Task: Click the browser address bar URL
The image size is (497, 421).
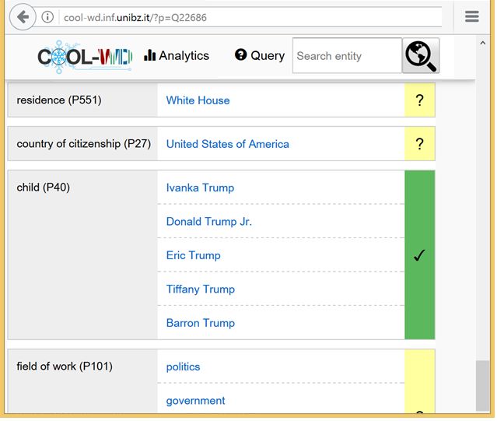Action: [x=135, y=17]
